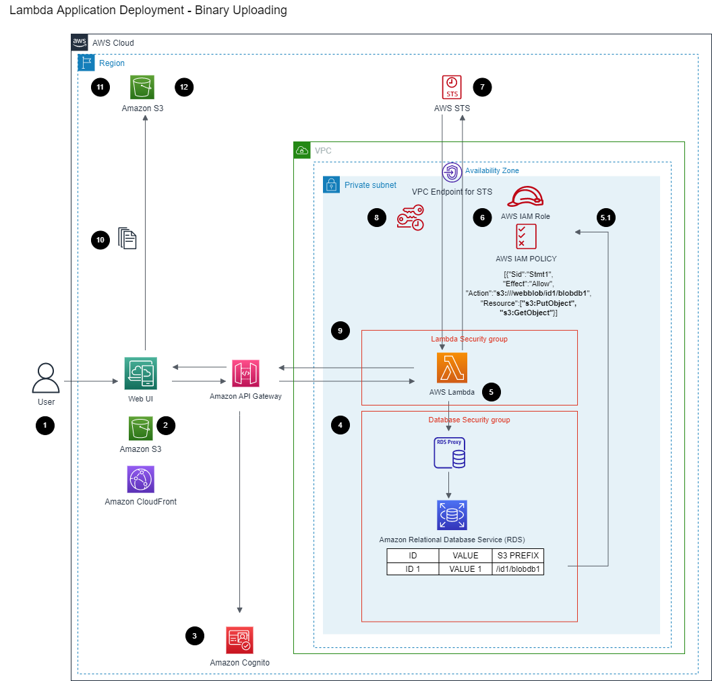Viewport: 712px width, 681px height.
Task: Select the Web UI icon
Action: click(141, 373)
